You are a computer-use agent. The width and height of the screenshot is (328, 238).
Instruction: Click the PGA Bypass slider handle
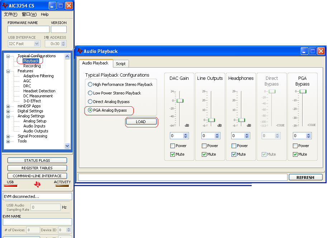[303, 92]
